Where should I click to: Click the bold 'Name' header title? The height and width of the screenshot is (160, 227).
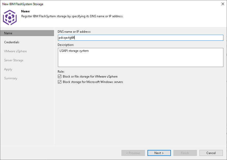point(25,11)
